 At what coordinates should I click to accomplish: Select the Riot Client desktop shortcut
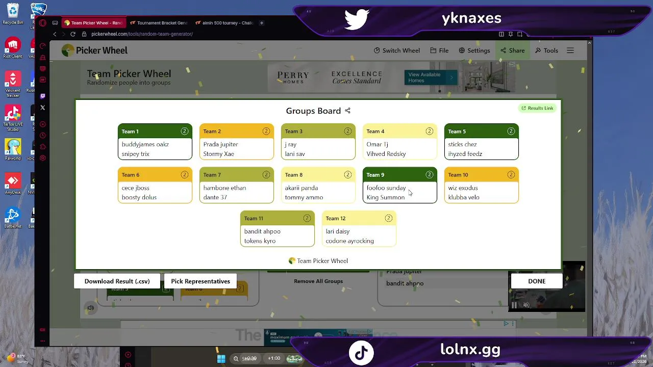pos(13,48)
